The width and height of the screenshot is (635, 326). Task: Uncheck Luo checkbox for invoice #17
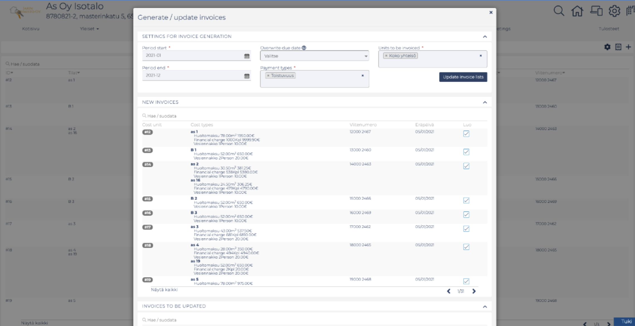pyautogui.click(x=466, y=229)
